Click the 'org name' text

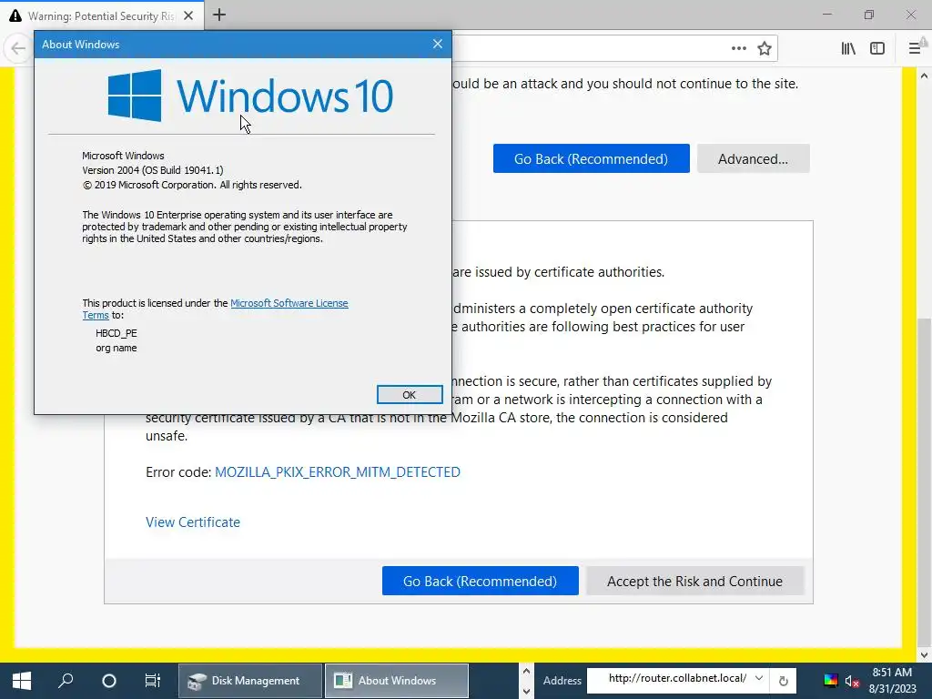pyautogui.click(x=116, y=349)
